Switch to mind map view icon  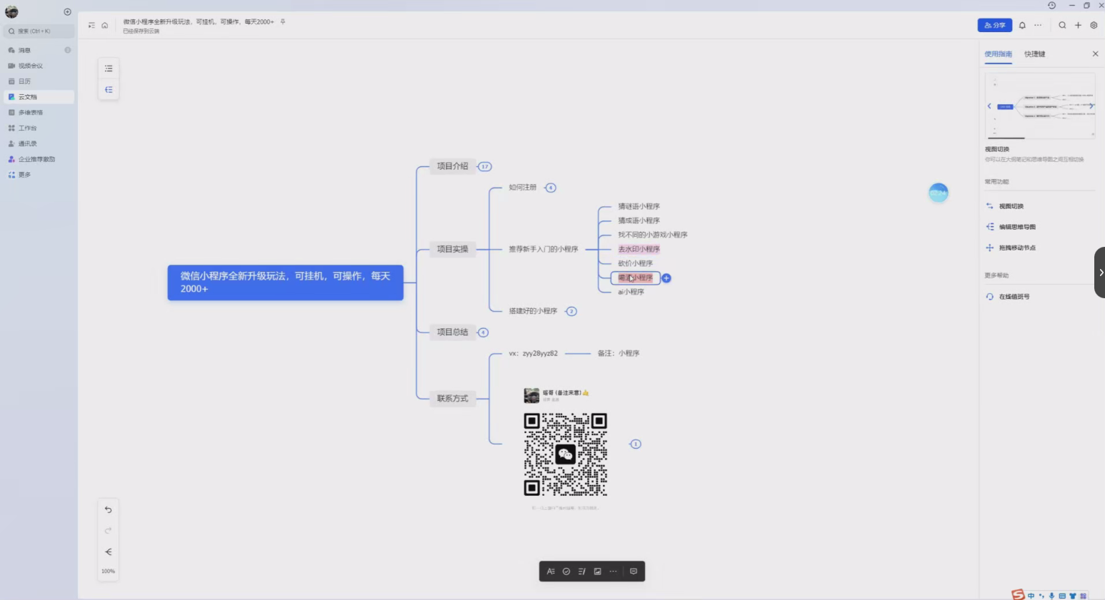(x=109, y=90)
